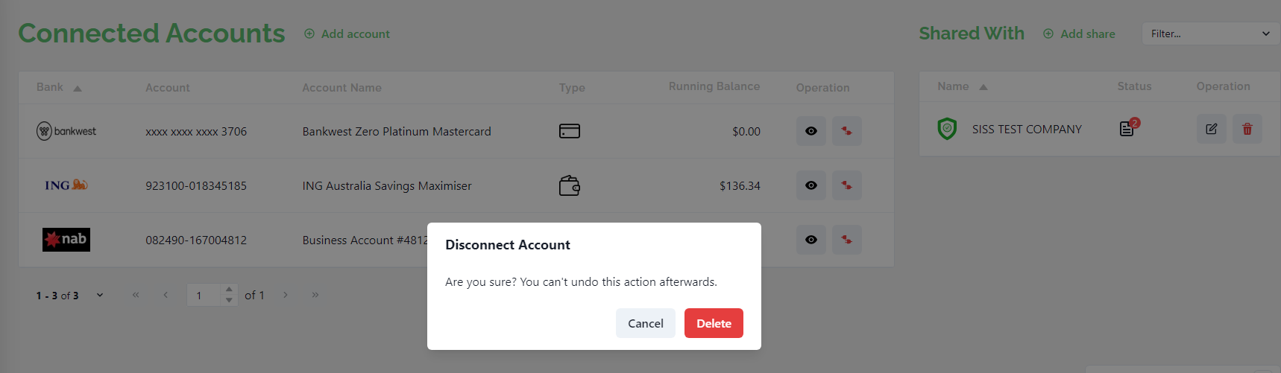The image size is (1281, 373).
Task: Click the disconnect icon for ING account
Action: coord(846,185)
